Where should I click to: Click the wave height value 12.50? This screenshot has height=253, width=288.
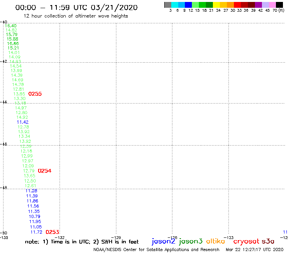click(30, 181)
